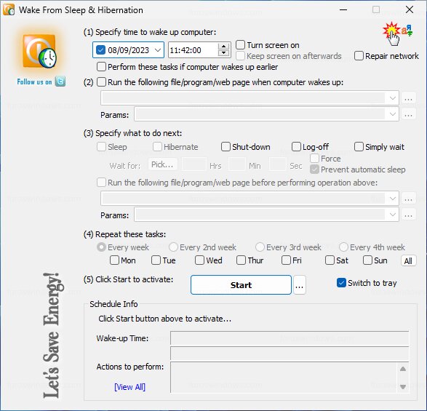This screenshot has height=411, width=427.
Task: Click the time spinner down arrow
Action: click(223, 53)
